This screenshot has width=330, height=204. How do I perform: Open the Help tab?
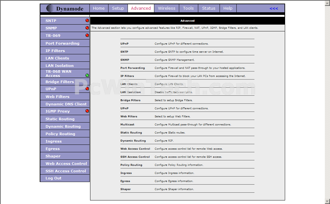click(228, 8)
